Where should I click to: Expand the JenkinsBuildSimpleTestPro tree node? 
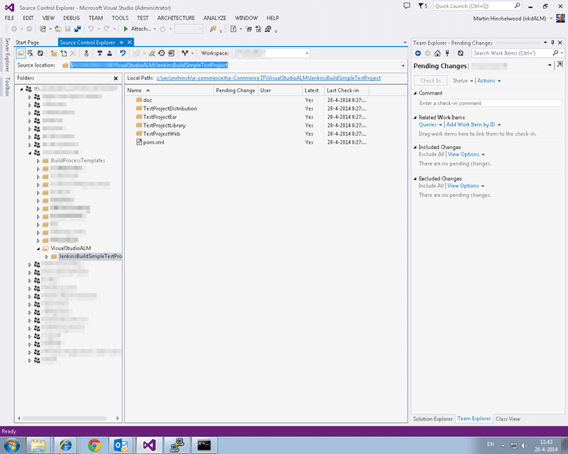(x=47, y=256)
